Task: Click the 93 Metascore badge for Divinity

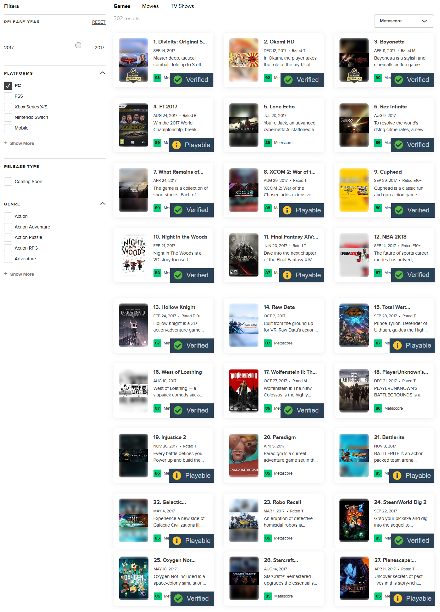Action: [157, 78]
